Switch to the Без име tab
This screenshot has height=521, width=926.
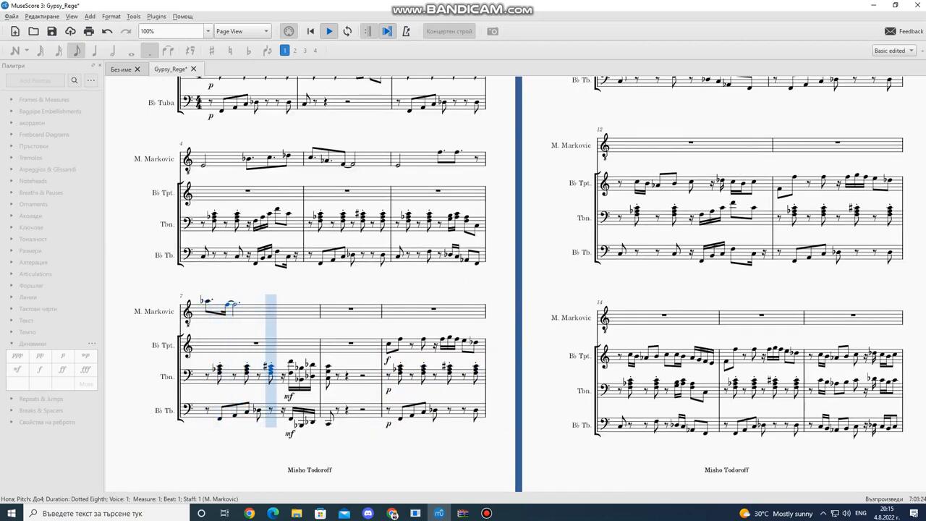(x=121, y=69)
